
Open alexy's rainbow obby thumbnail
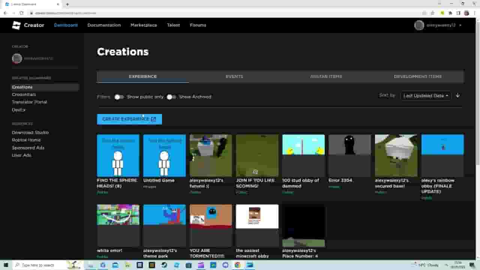click(x=442, y=156)
